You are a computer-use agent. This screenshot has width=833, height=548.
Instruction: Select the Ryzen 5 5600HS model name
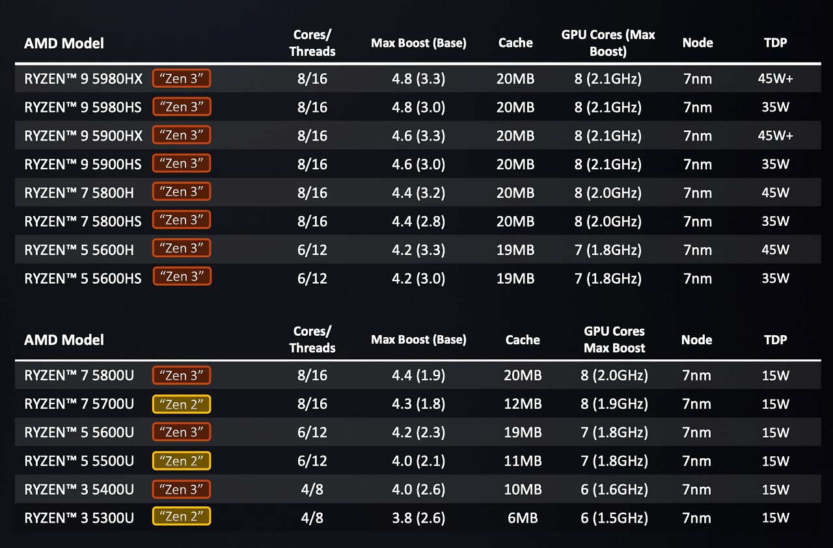click(83, 278)
